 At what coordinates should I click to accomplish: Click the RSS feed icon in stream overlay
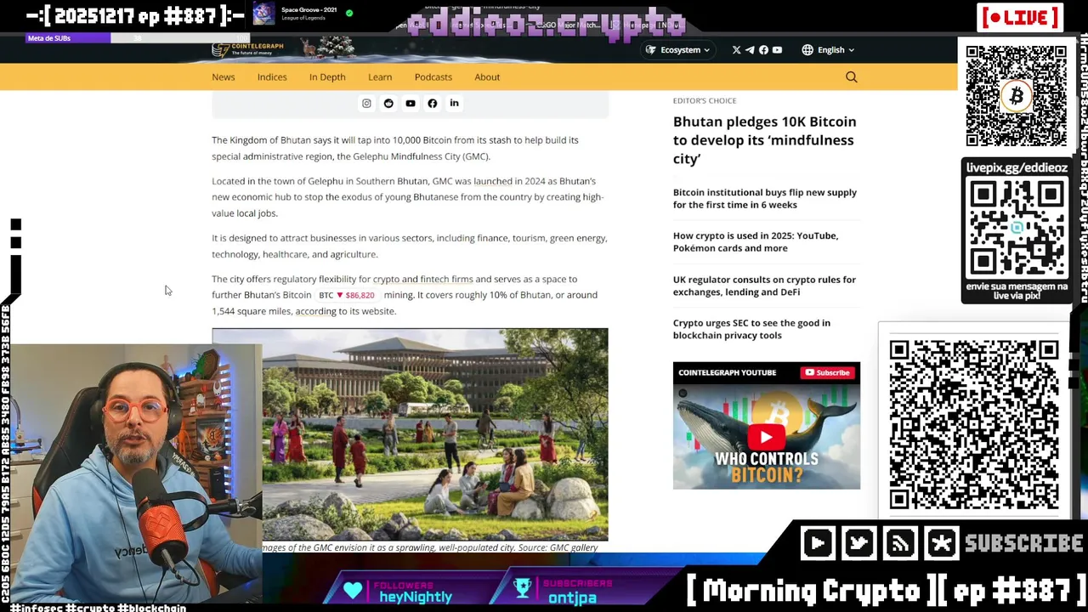900,543
